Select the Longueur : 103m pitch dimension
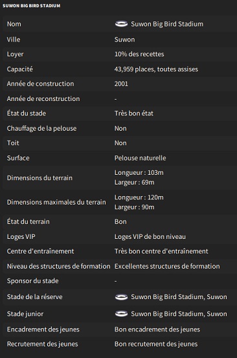This screenshot has height=358, width=237. [139, 173]
